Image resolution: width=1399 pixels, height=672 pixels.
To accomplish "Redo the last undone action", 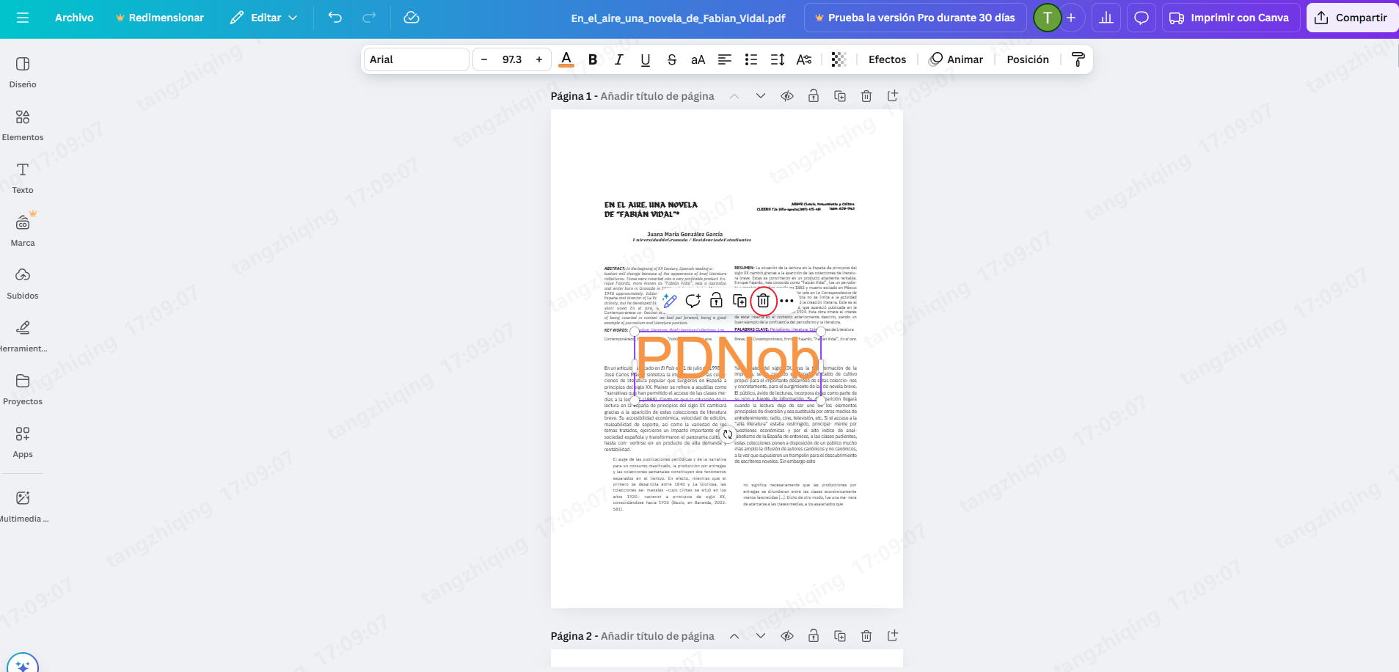I will [x=370, y=18].
